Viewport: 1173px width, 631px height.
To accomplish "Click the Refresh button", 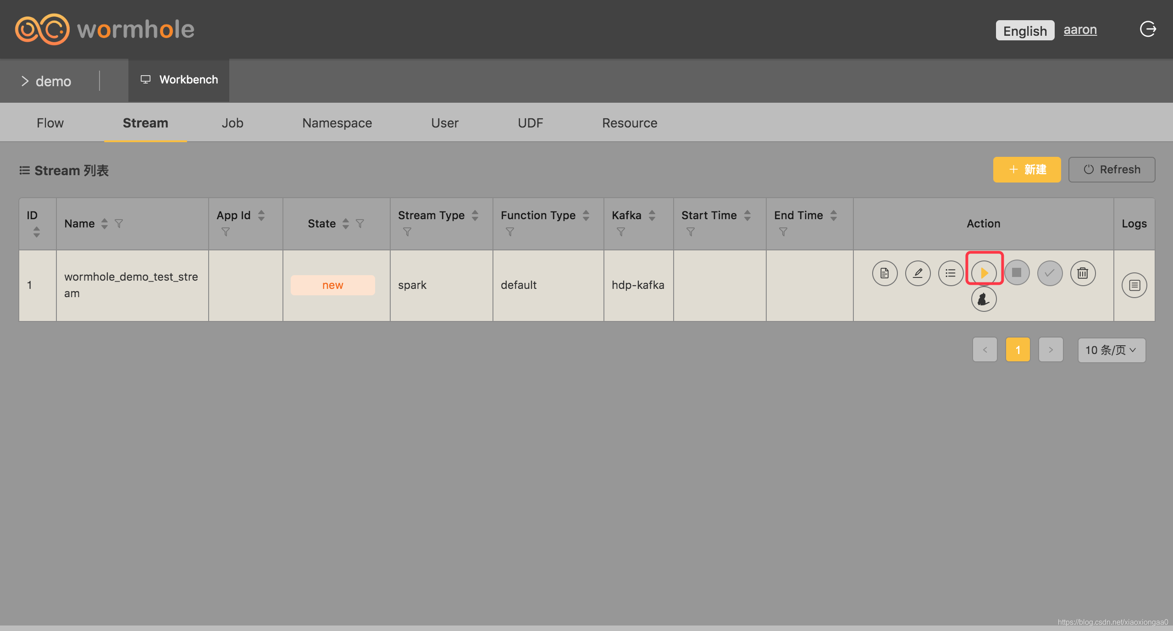I will tap(1112, 170).
